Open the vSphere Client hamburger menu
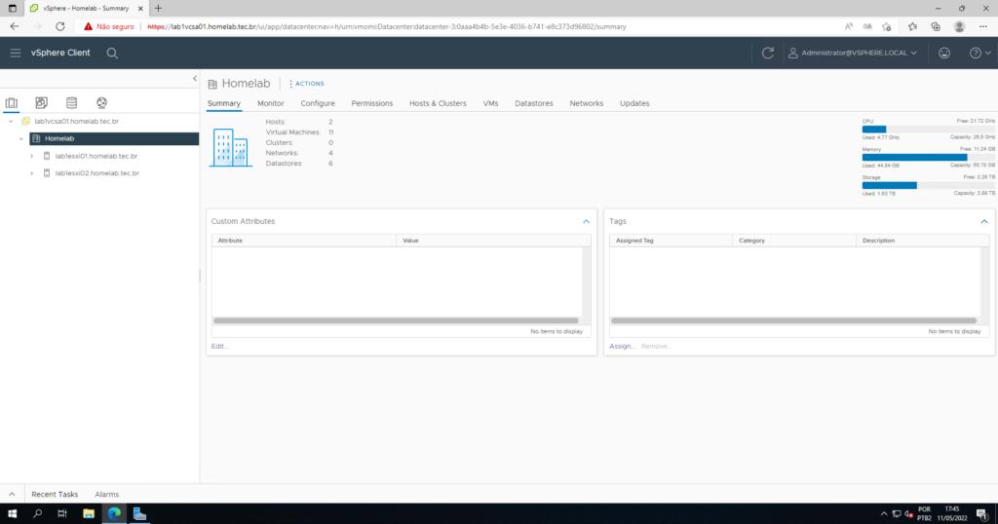This screenshot has width=998, height=524. point(16,53)
